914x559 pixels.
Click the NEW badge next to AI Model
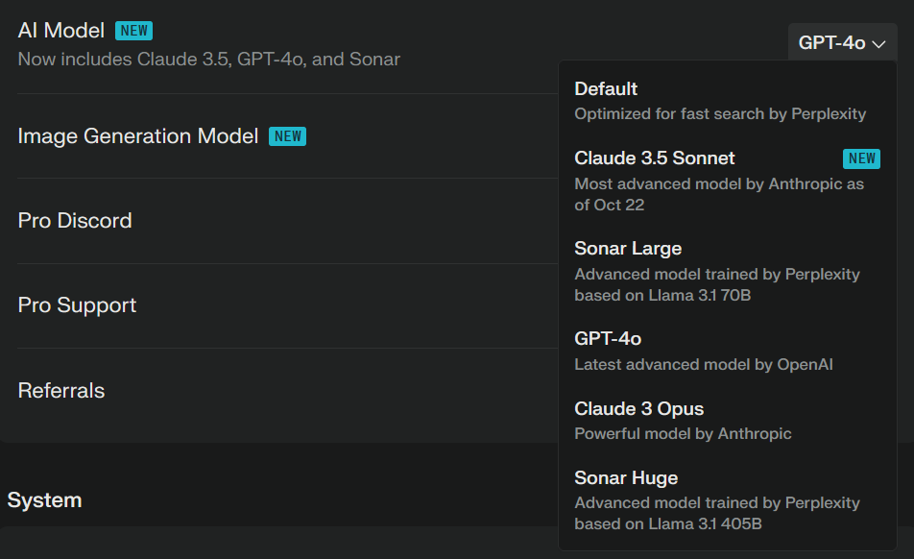133,31
